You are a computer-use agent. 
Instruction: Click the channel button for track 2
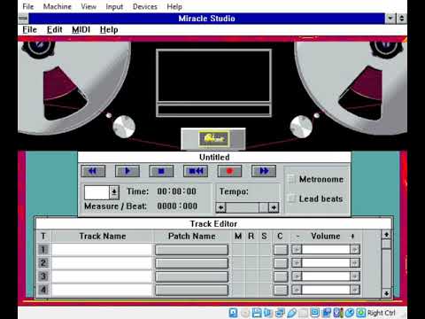(281, 263)
